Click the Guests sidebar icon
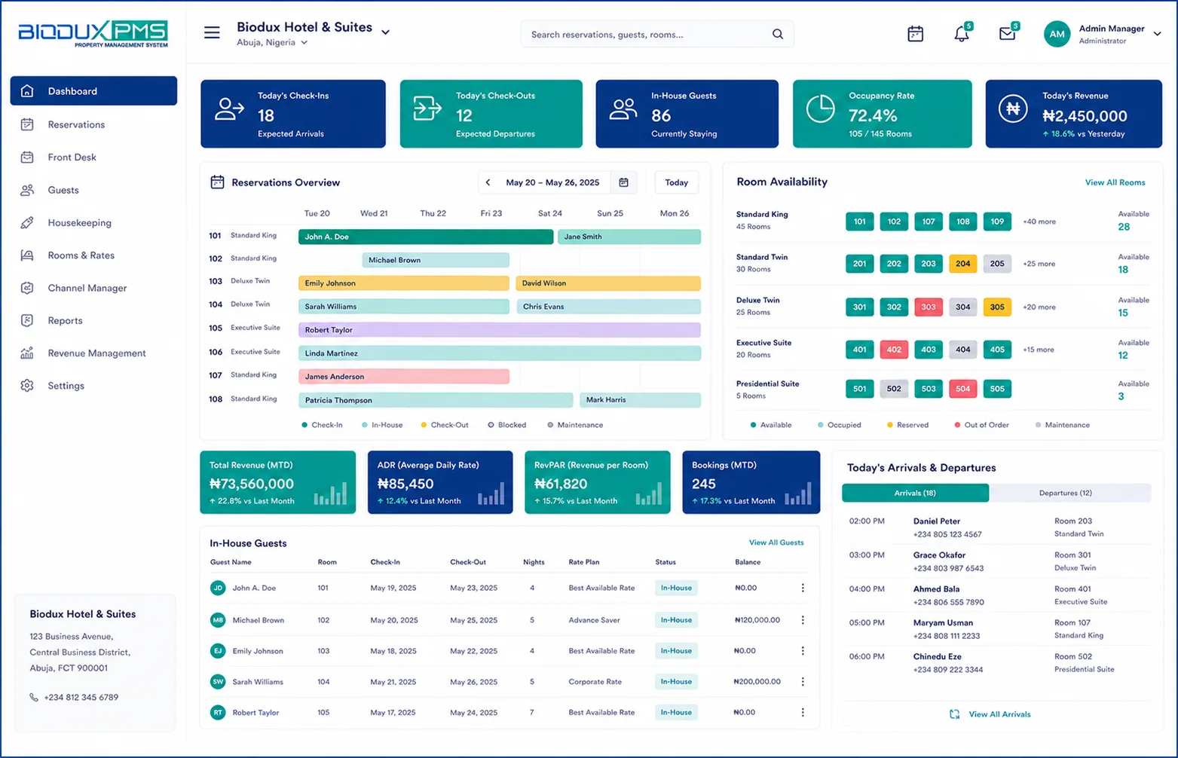 pos(27,190)
